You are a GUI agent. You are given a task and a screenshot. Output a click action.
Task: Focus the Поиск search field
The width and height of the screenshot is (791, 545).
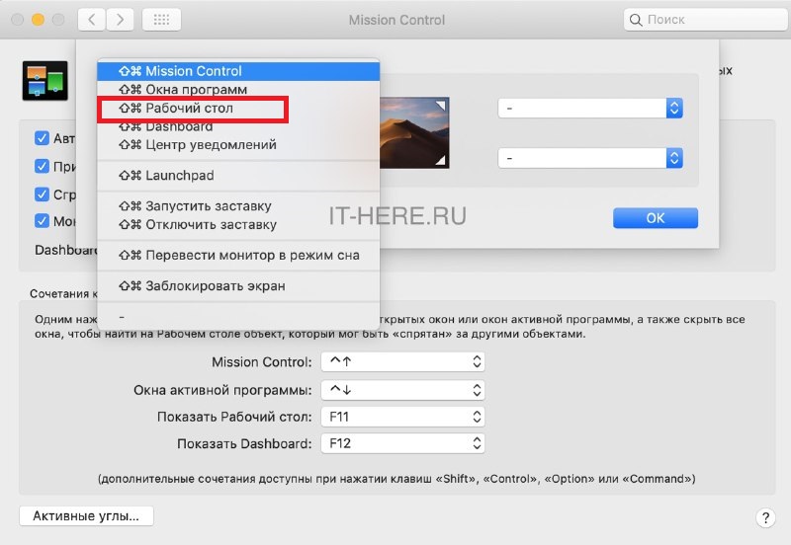pyautogui.click(x=707, y=20)
